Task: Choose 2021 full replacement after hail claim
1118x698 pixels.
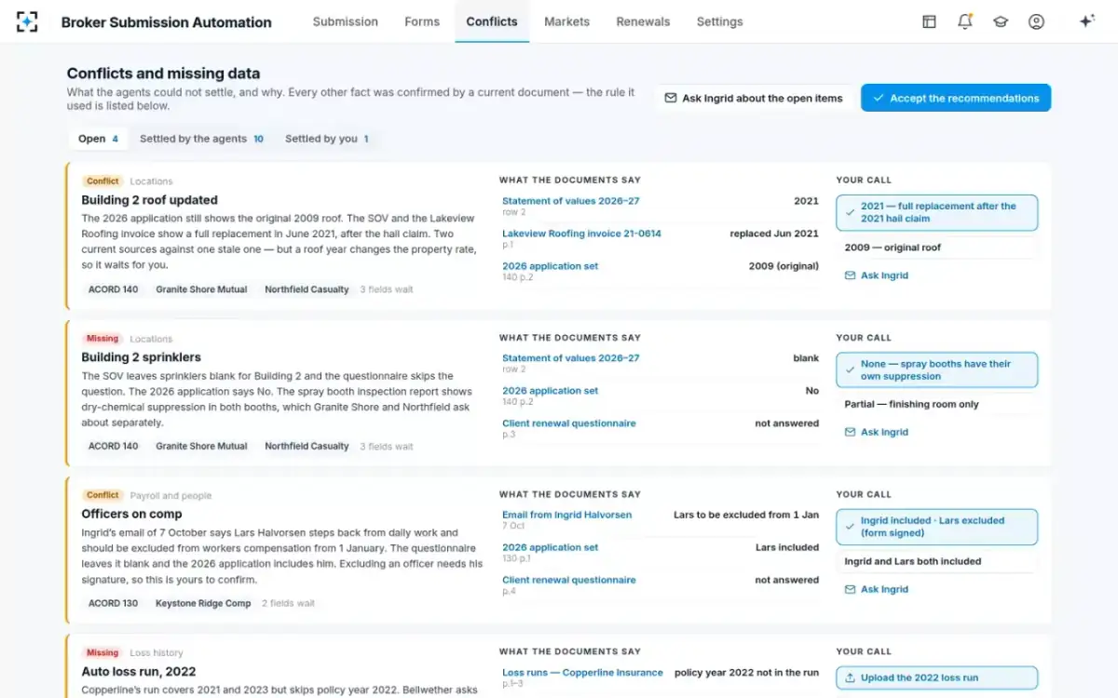Action: (x=936, y=212)
